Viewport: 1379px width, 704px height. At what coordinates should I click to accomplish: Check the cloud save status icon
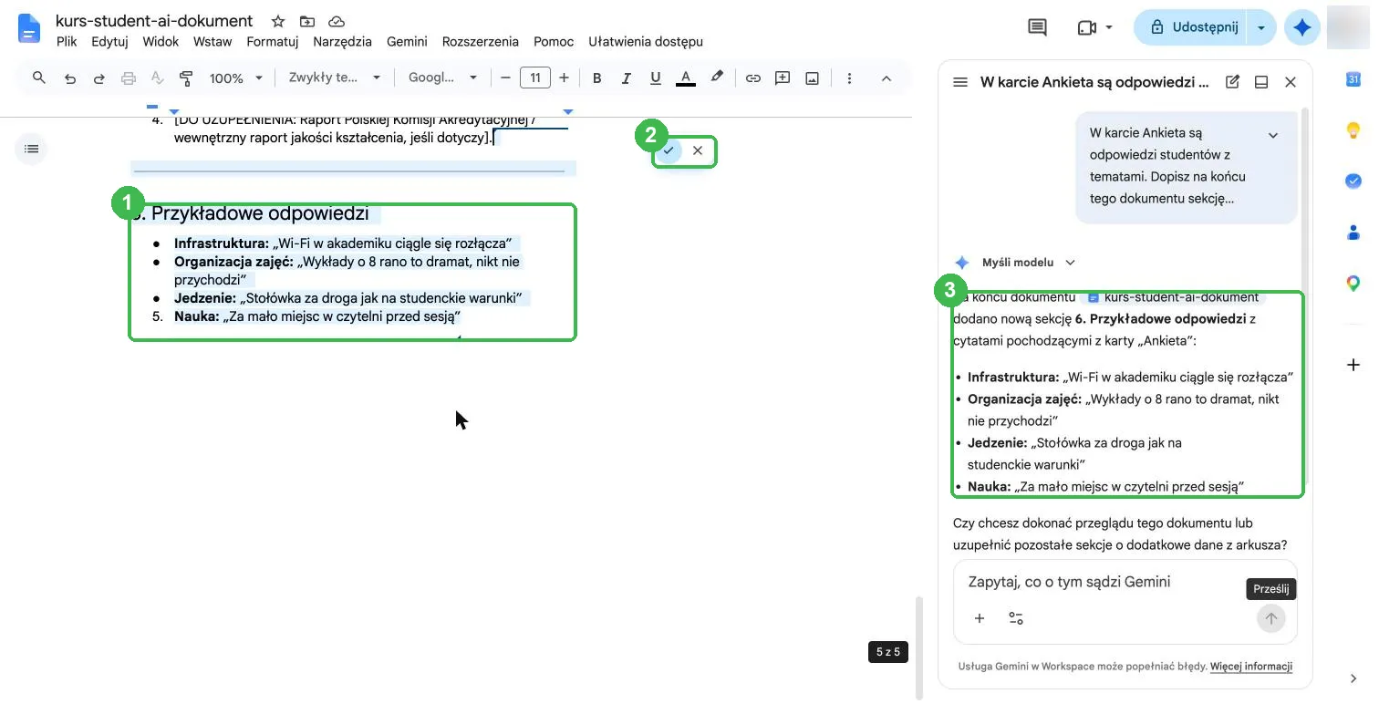click(x=336, y=21)
